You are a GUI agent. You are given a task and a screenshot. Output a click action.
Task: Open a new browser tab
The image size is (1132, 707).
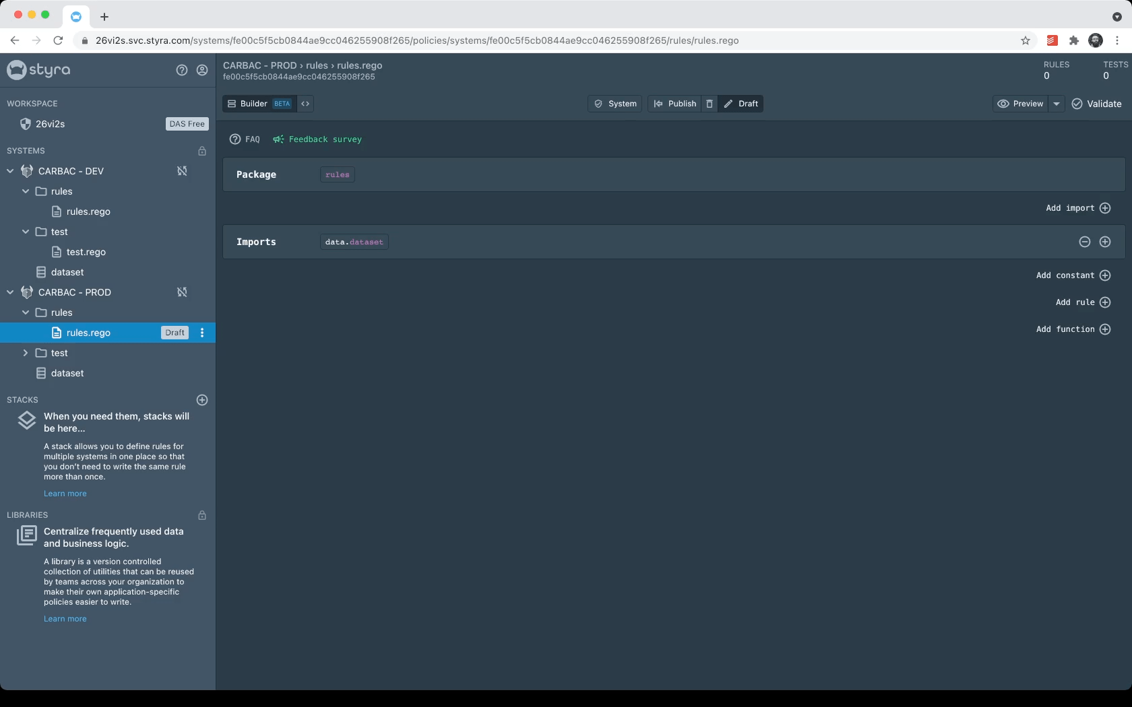coord(104,17)
